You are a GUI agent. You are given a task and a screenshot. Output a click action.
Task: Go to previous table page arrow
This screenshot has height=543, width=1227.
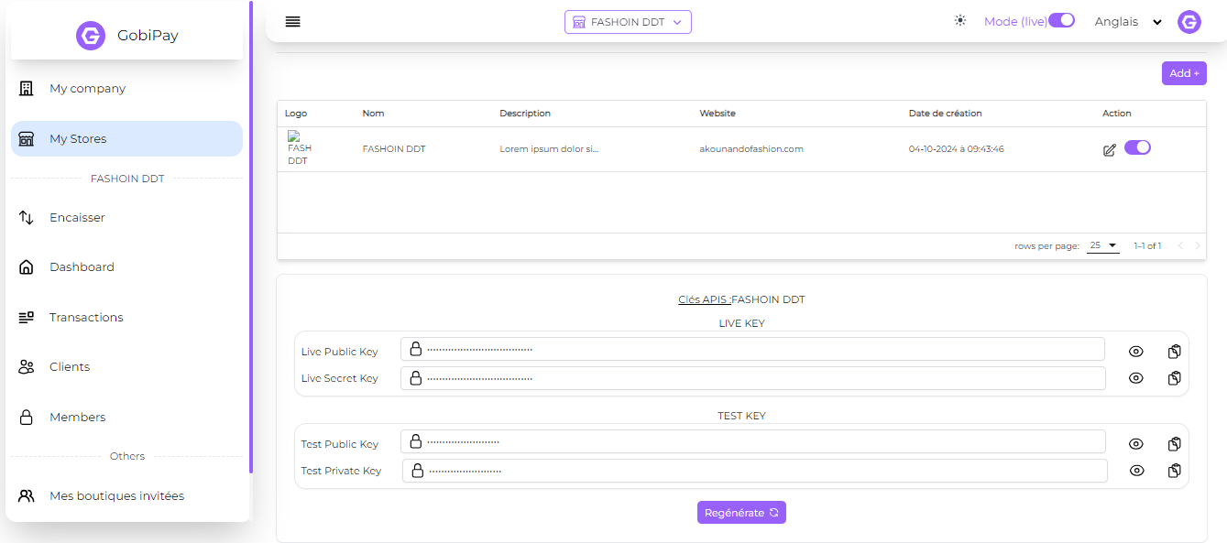[x=1180, y=245]
